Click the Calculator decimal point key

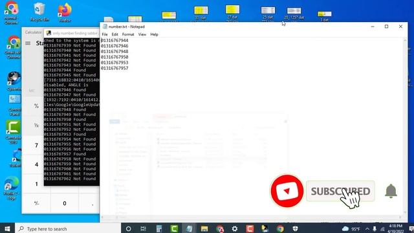tap(93, 203)
